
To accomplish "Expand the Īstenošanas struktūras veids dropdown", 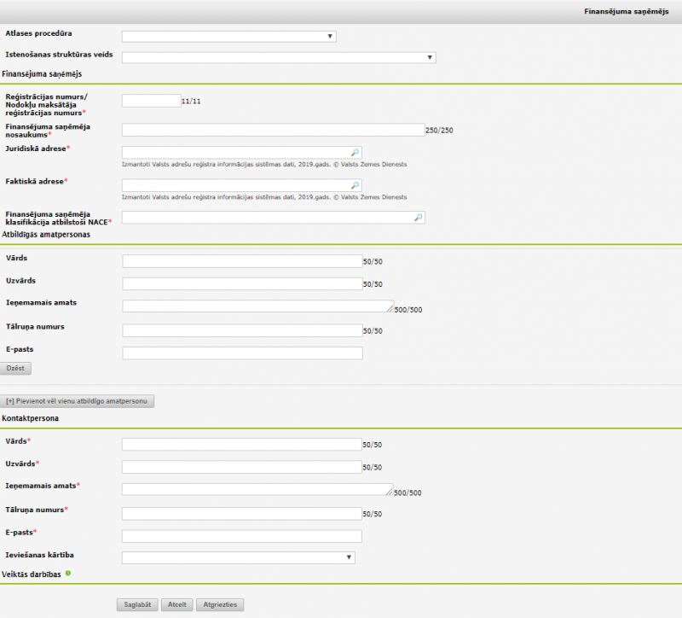I will pyautogui.click(x=279, y=58).
